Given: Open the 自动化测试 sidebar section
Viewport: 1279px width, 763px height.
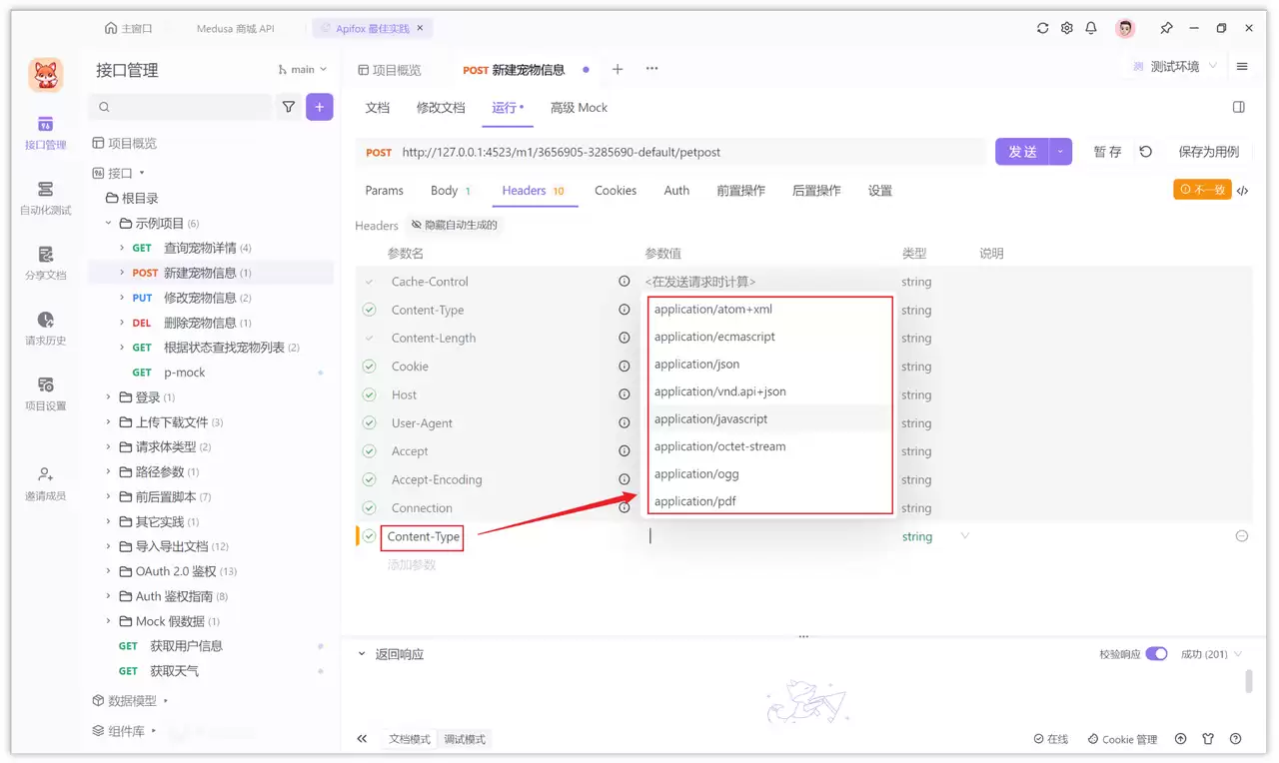Looking at the screenshot, I should coord(45,198).
